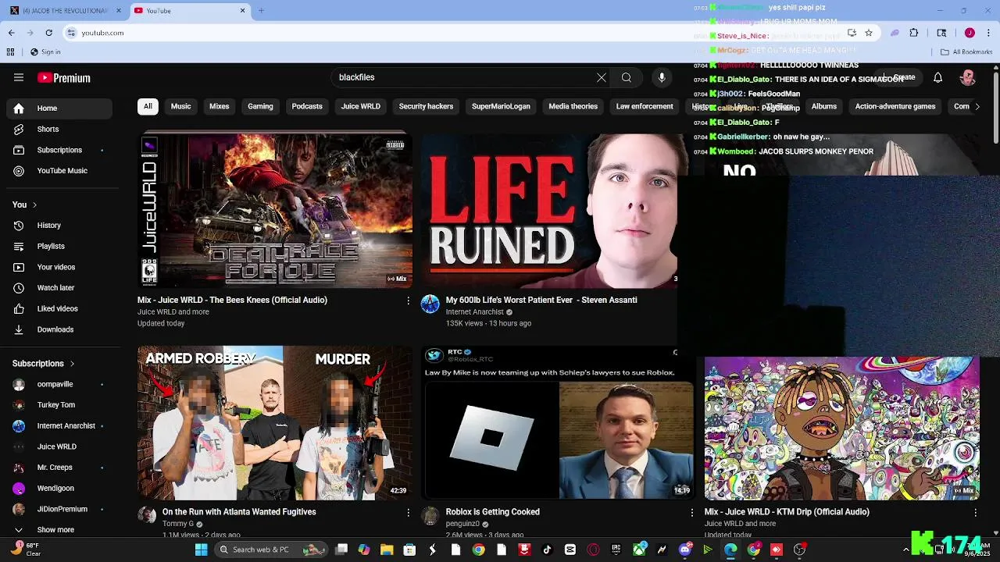Open options menu for KTM Drip mix
This screenshot has width=1000, height=562.
coord(975,513)
